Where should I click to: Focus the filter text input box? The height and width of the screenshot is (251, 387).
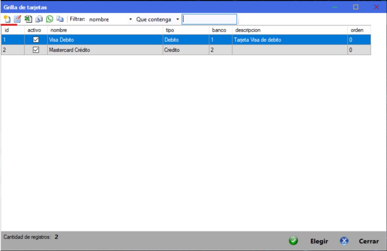coord(209,19)
